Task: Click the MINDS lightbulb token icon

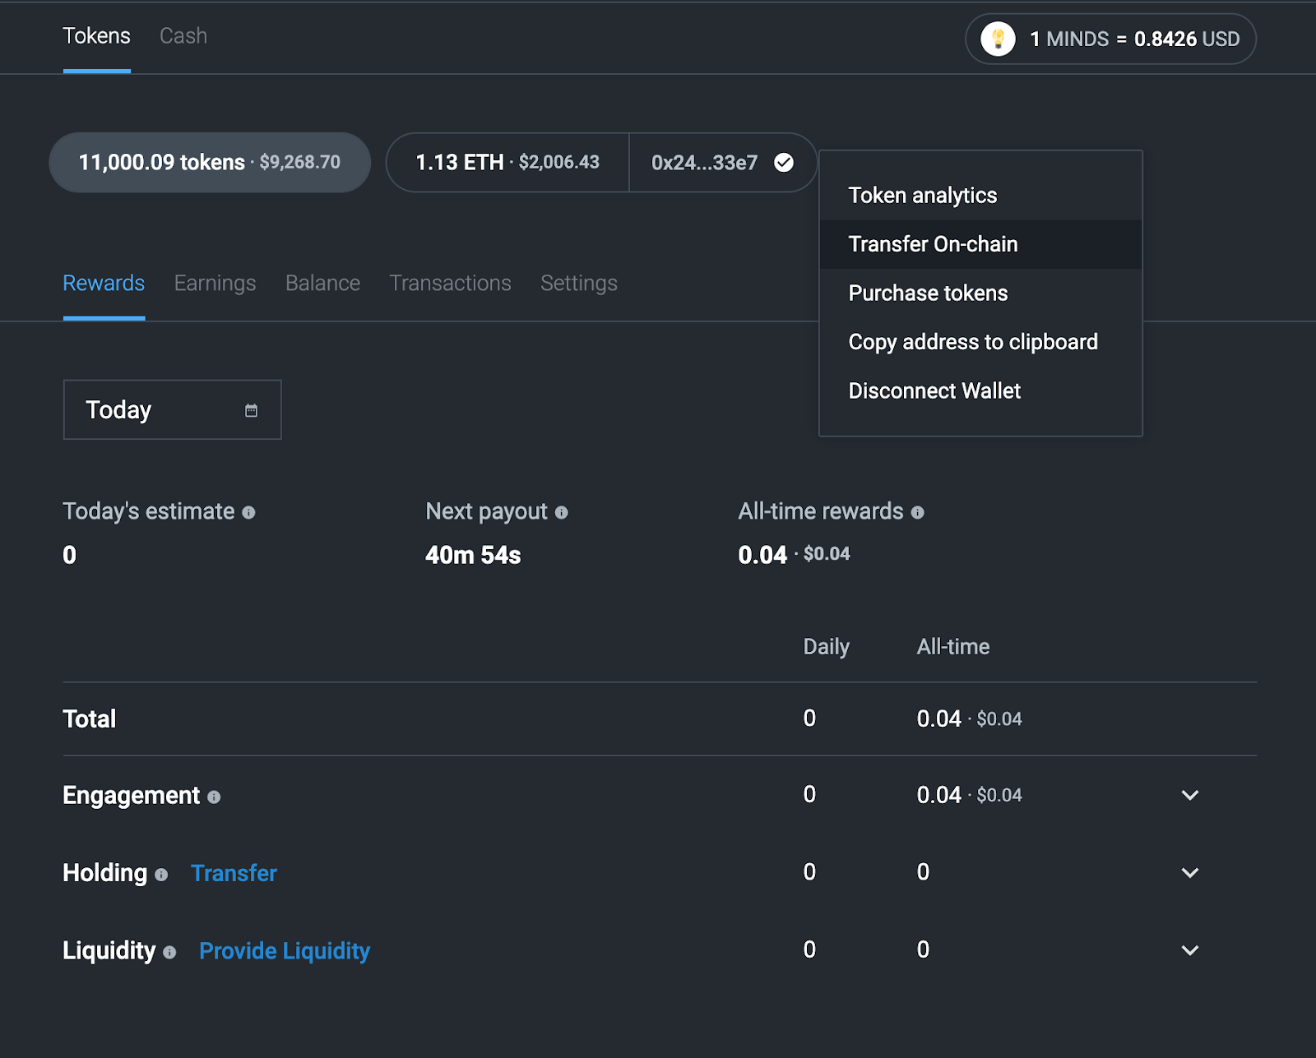Action: [x=998, y=39]
